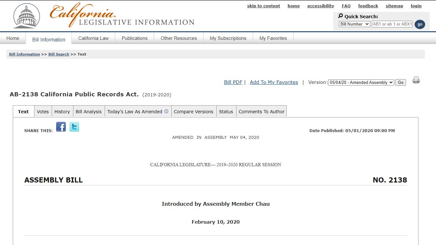Image resolution: width=436 pixels, height=245 pixels.
Task: Click the sitemap link
Action: pyautogui.click(x=394, y=6)
